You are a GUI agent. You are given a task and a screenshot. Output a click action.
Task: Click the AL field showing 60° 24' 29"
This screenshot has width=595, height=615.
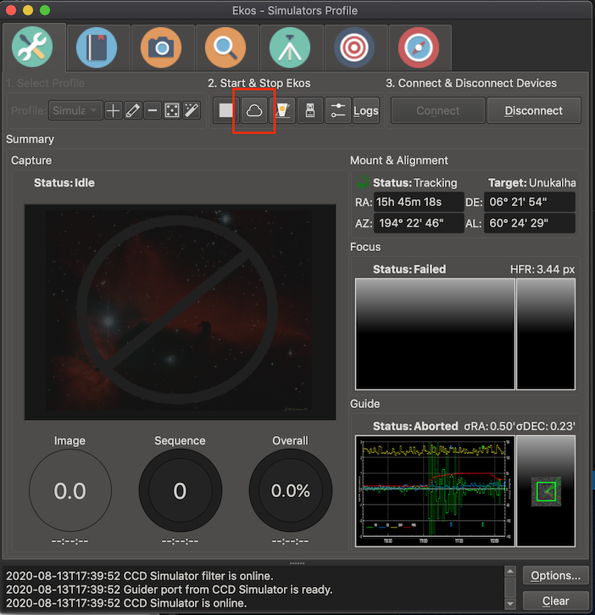tap(530, 223)
